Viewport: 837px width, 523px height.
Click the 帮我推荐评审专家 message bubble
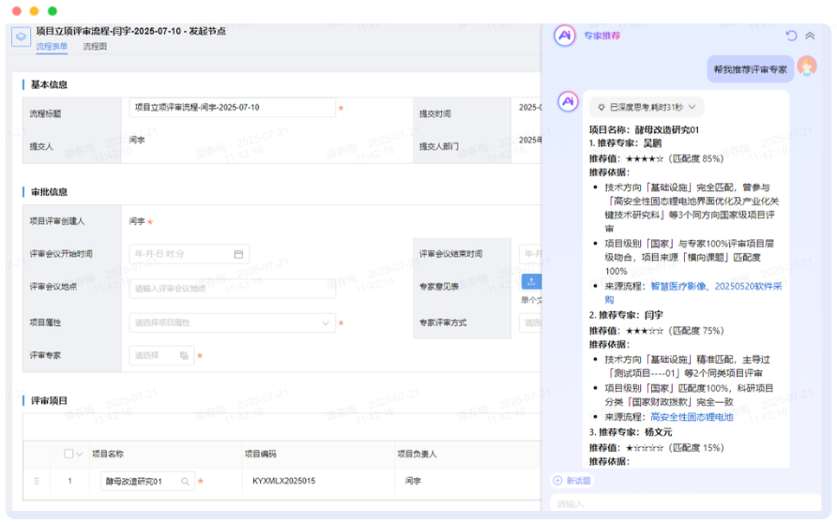click(750, 69)
